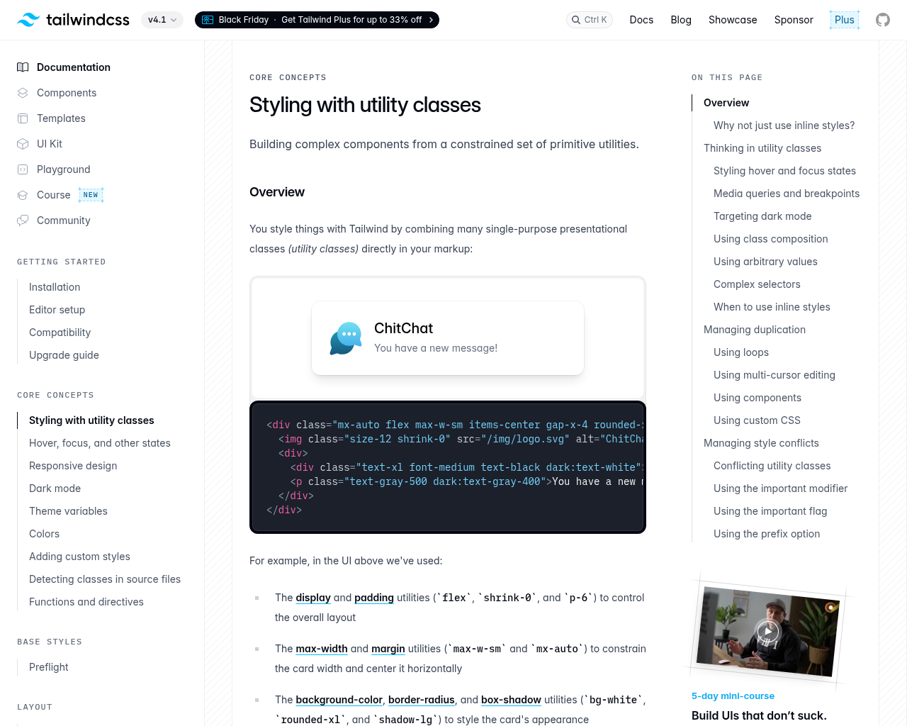The height and width of the screenshot is (726, 907).
Task: Open the version selector showing v4.1
Action: [x=162, y=20]
